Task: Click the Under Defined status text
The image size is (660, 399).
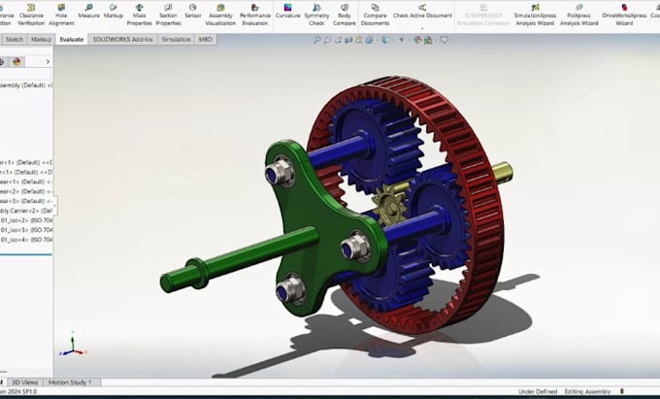Action: pos(538,391)
